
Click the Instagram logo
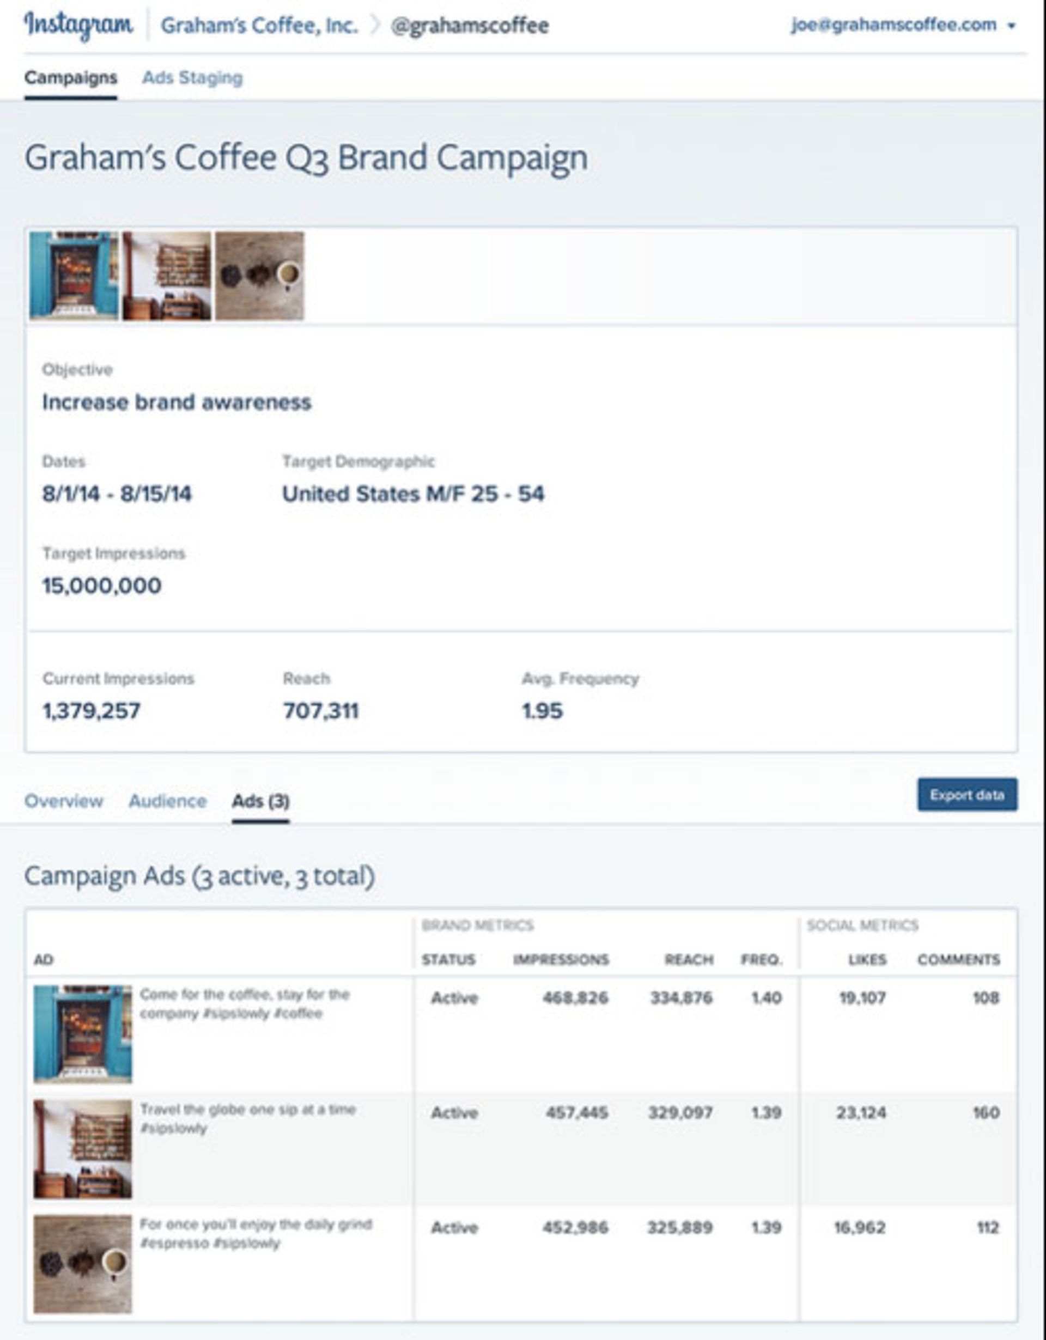click(x=78, y=26)
